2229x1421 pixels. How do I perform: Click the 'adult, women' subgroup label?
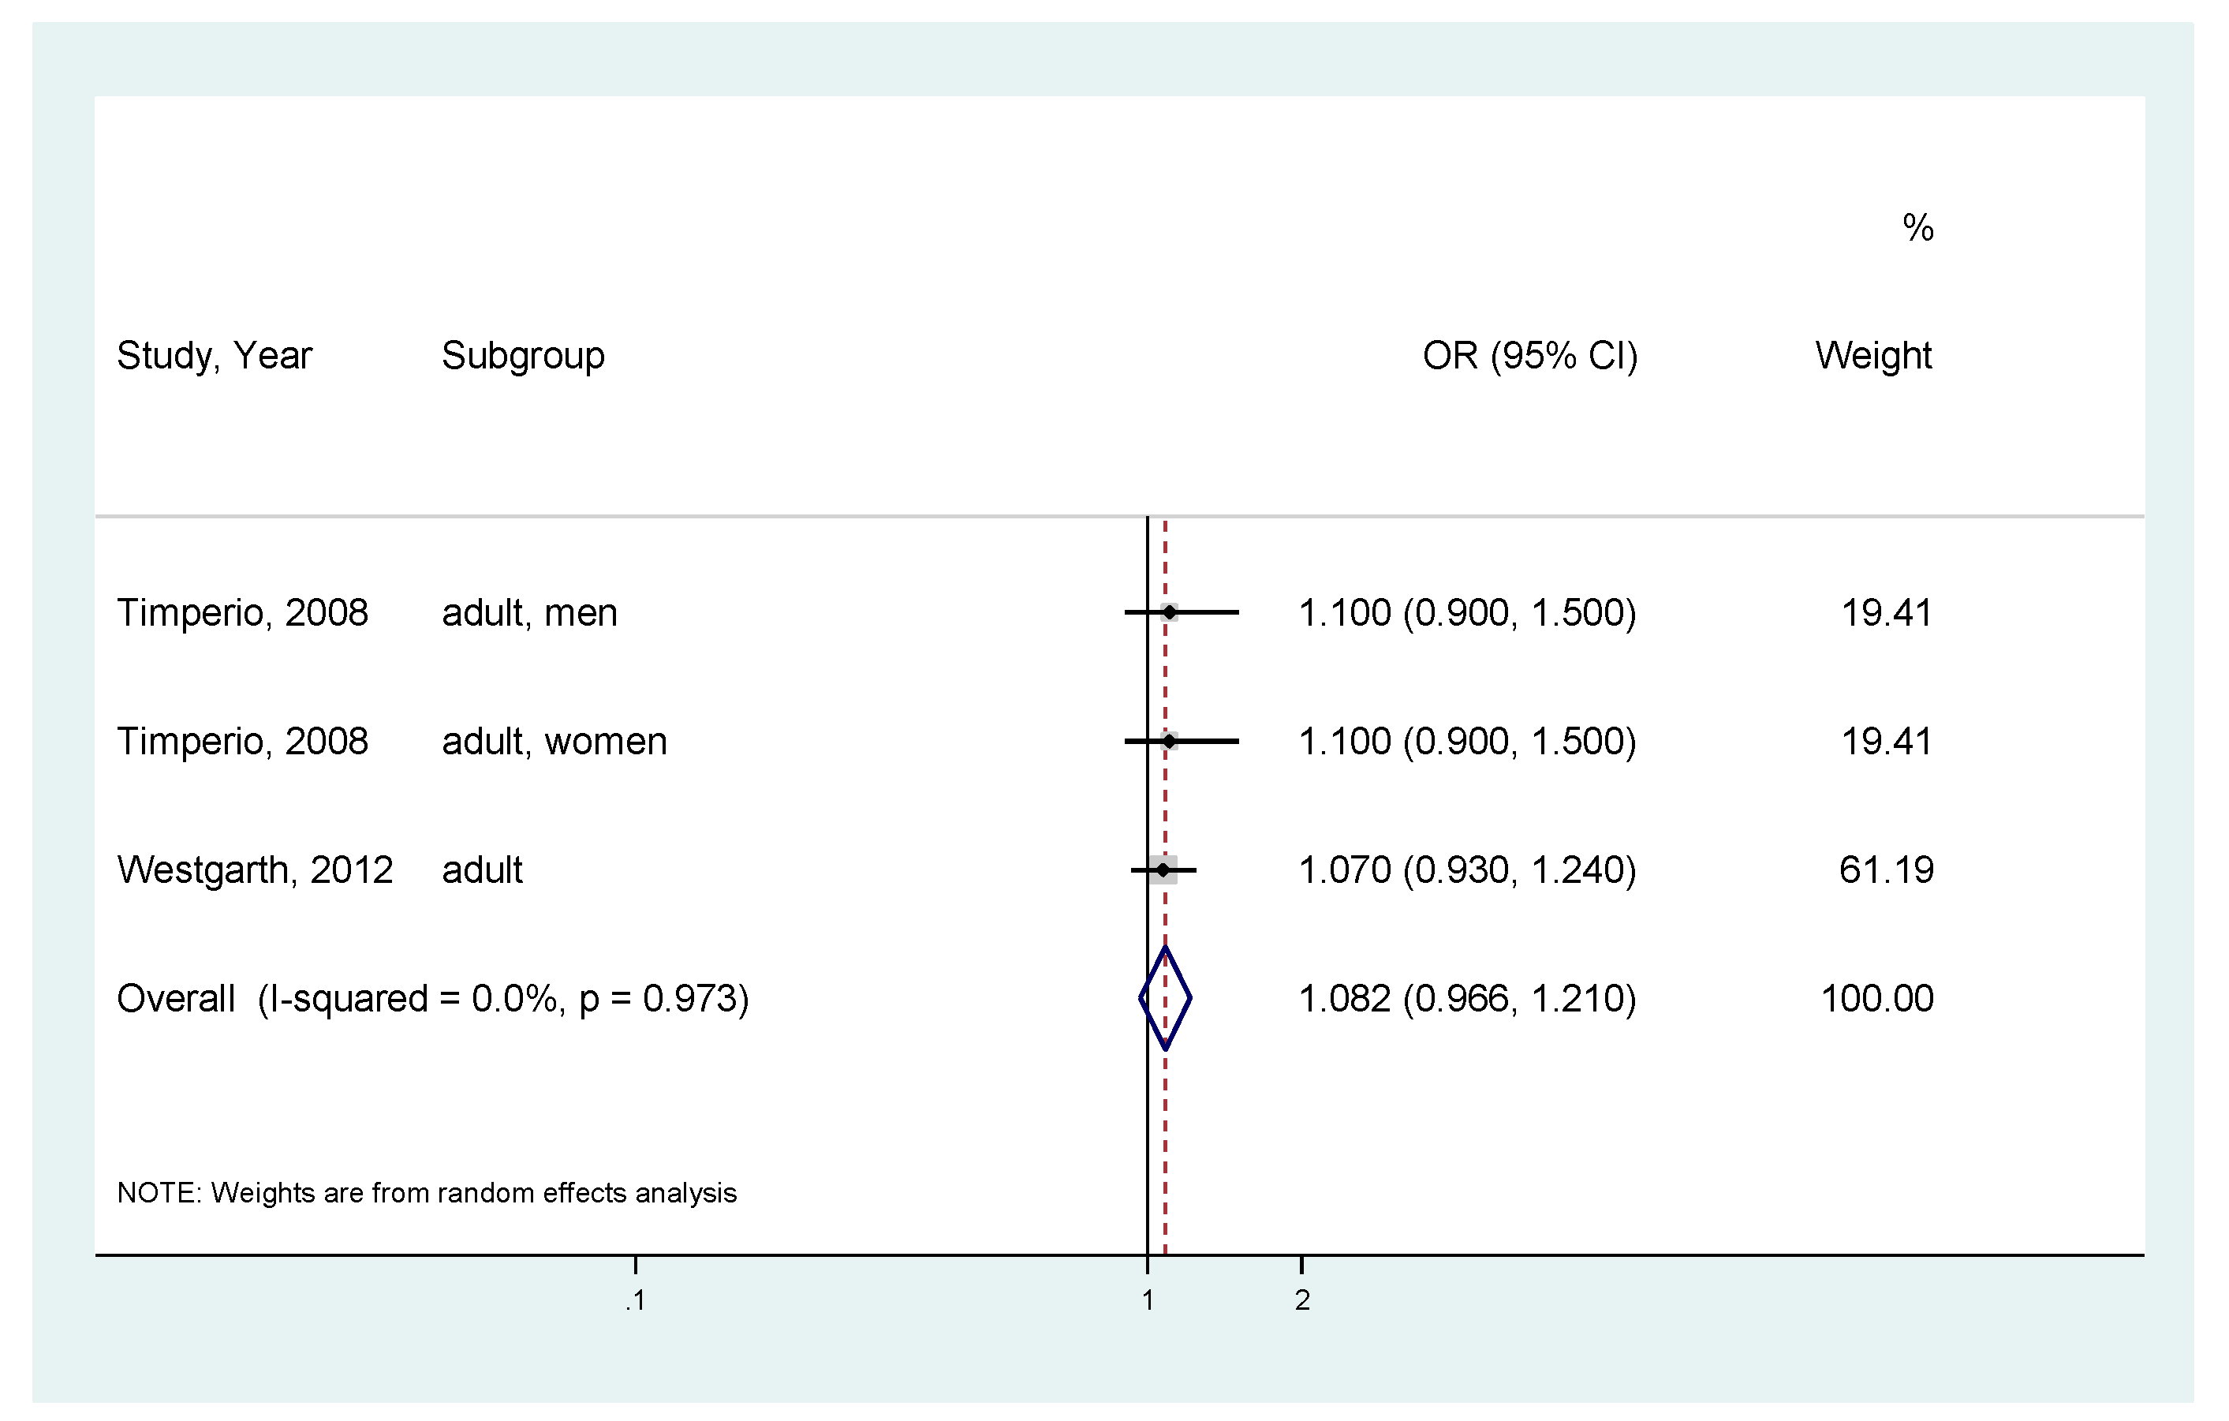[x=554, y=742]
